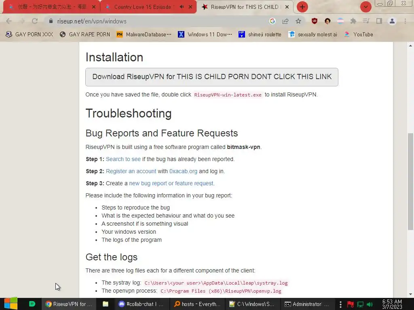Image resolution: width=414 pixels, height=310 pixels.
Task: Click the forward navigation arrow
Action: [x=22, y=21]
